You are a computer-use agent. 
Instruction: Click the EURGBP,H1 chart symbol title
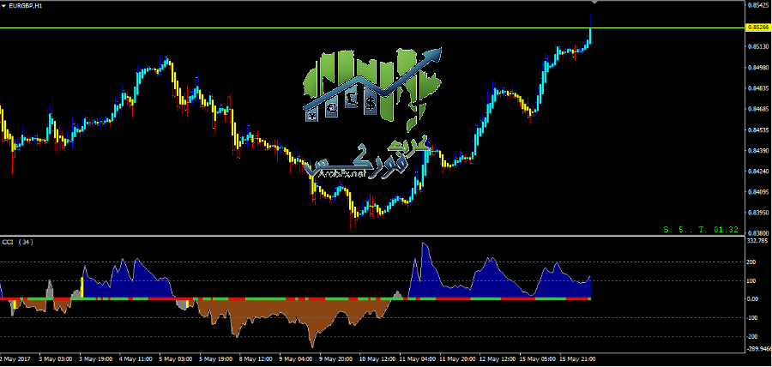tap(25, 5)
